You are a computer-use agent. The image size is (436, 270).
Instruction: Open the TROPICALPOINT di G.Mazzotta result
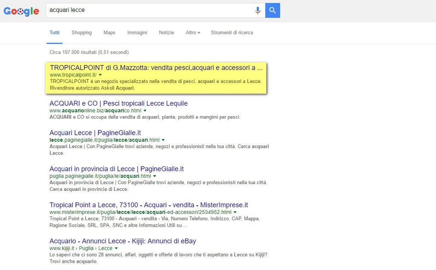tap(156, 68)
